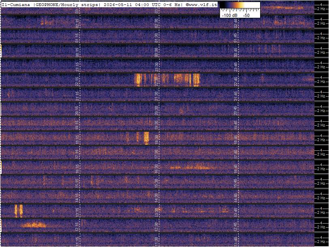Click the 16:30 time label
The height and width of the screenshot is (247, 329).
tap(156, 169)
